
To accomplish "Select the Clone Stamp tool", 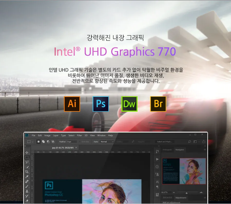I will pyautogui.click(x=27, y=191).
